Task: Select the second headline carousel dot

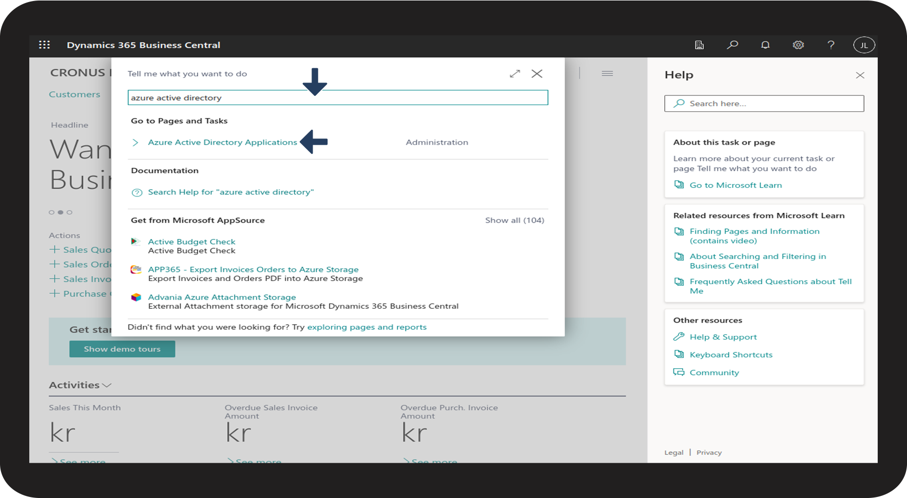Action: tap(61, 212)
